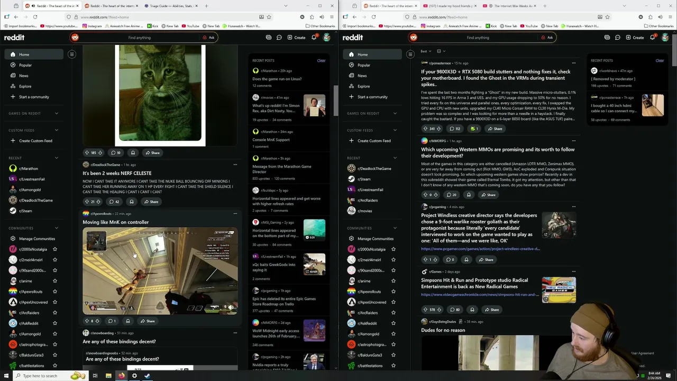Collapse Recent section in right window
The width and height of the screenshot is (677, 381).
click(x=395, y=158)
